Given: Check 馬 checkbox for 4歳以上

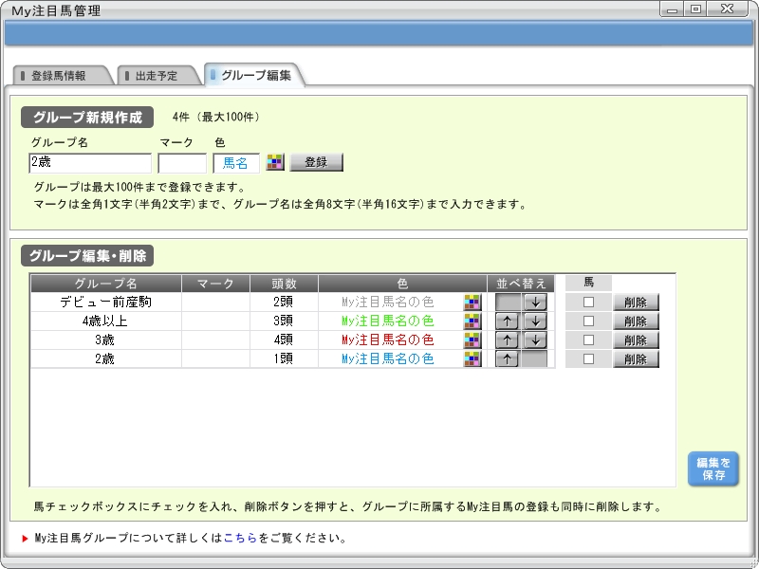Looking at the screenshot, I should click(588, 321).
